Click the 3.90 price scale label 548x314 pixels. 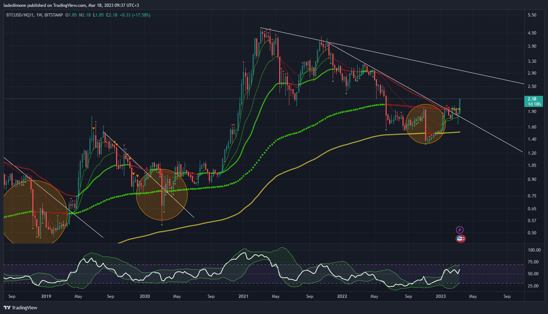click(x=532, y=46)
